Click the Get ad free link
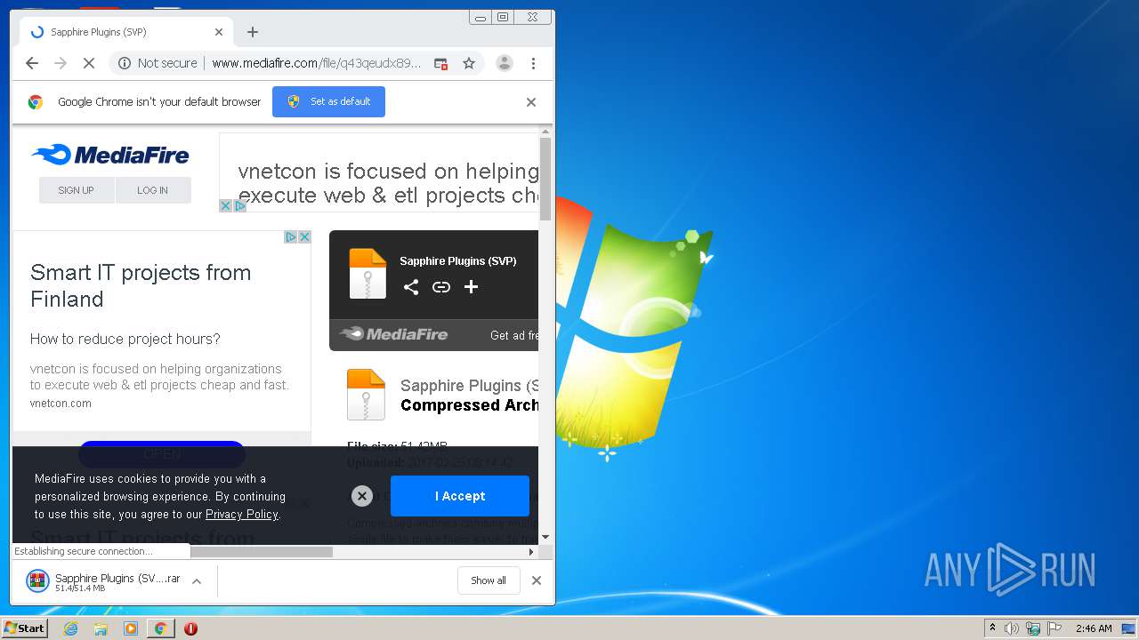1139x640 pixels. [x=514, y=335]
